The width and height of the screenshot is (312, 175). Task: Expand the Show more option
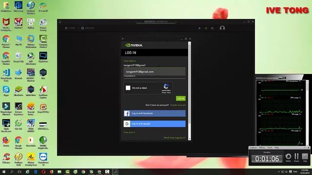pyautogui.click(x=129, y=132)
